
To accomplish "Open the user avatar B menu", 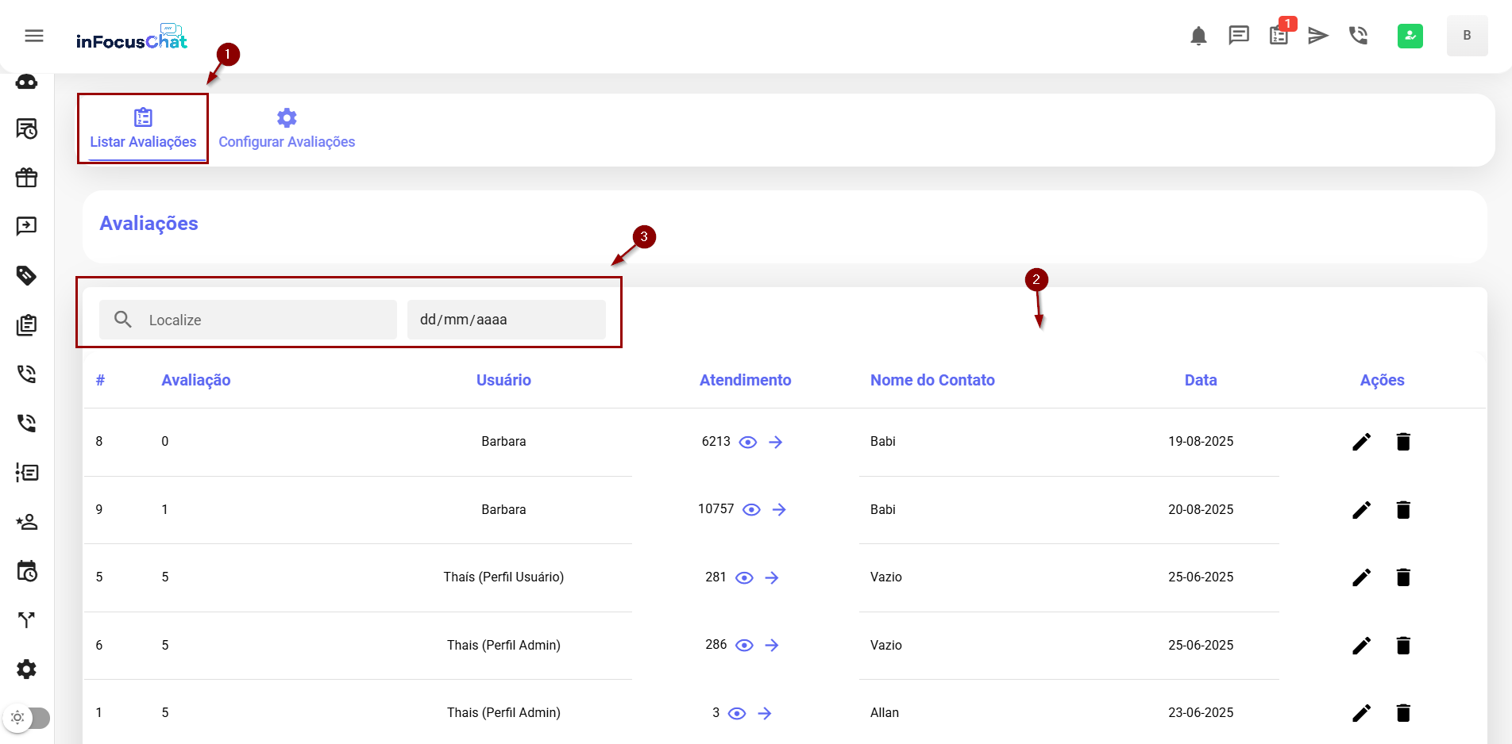I will [1467, 36].
